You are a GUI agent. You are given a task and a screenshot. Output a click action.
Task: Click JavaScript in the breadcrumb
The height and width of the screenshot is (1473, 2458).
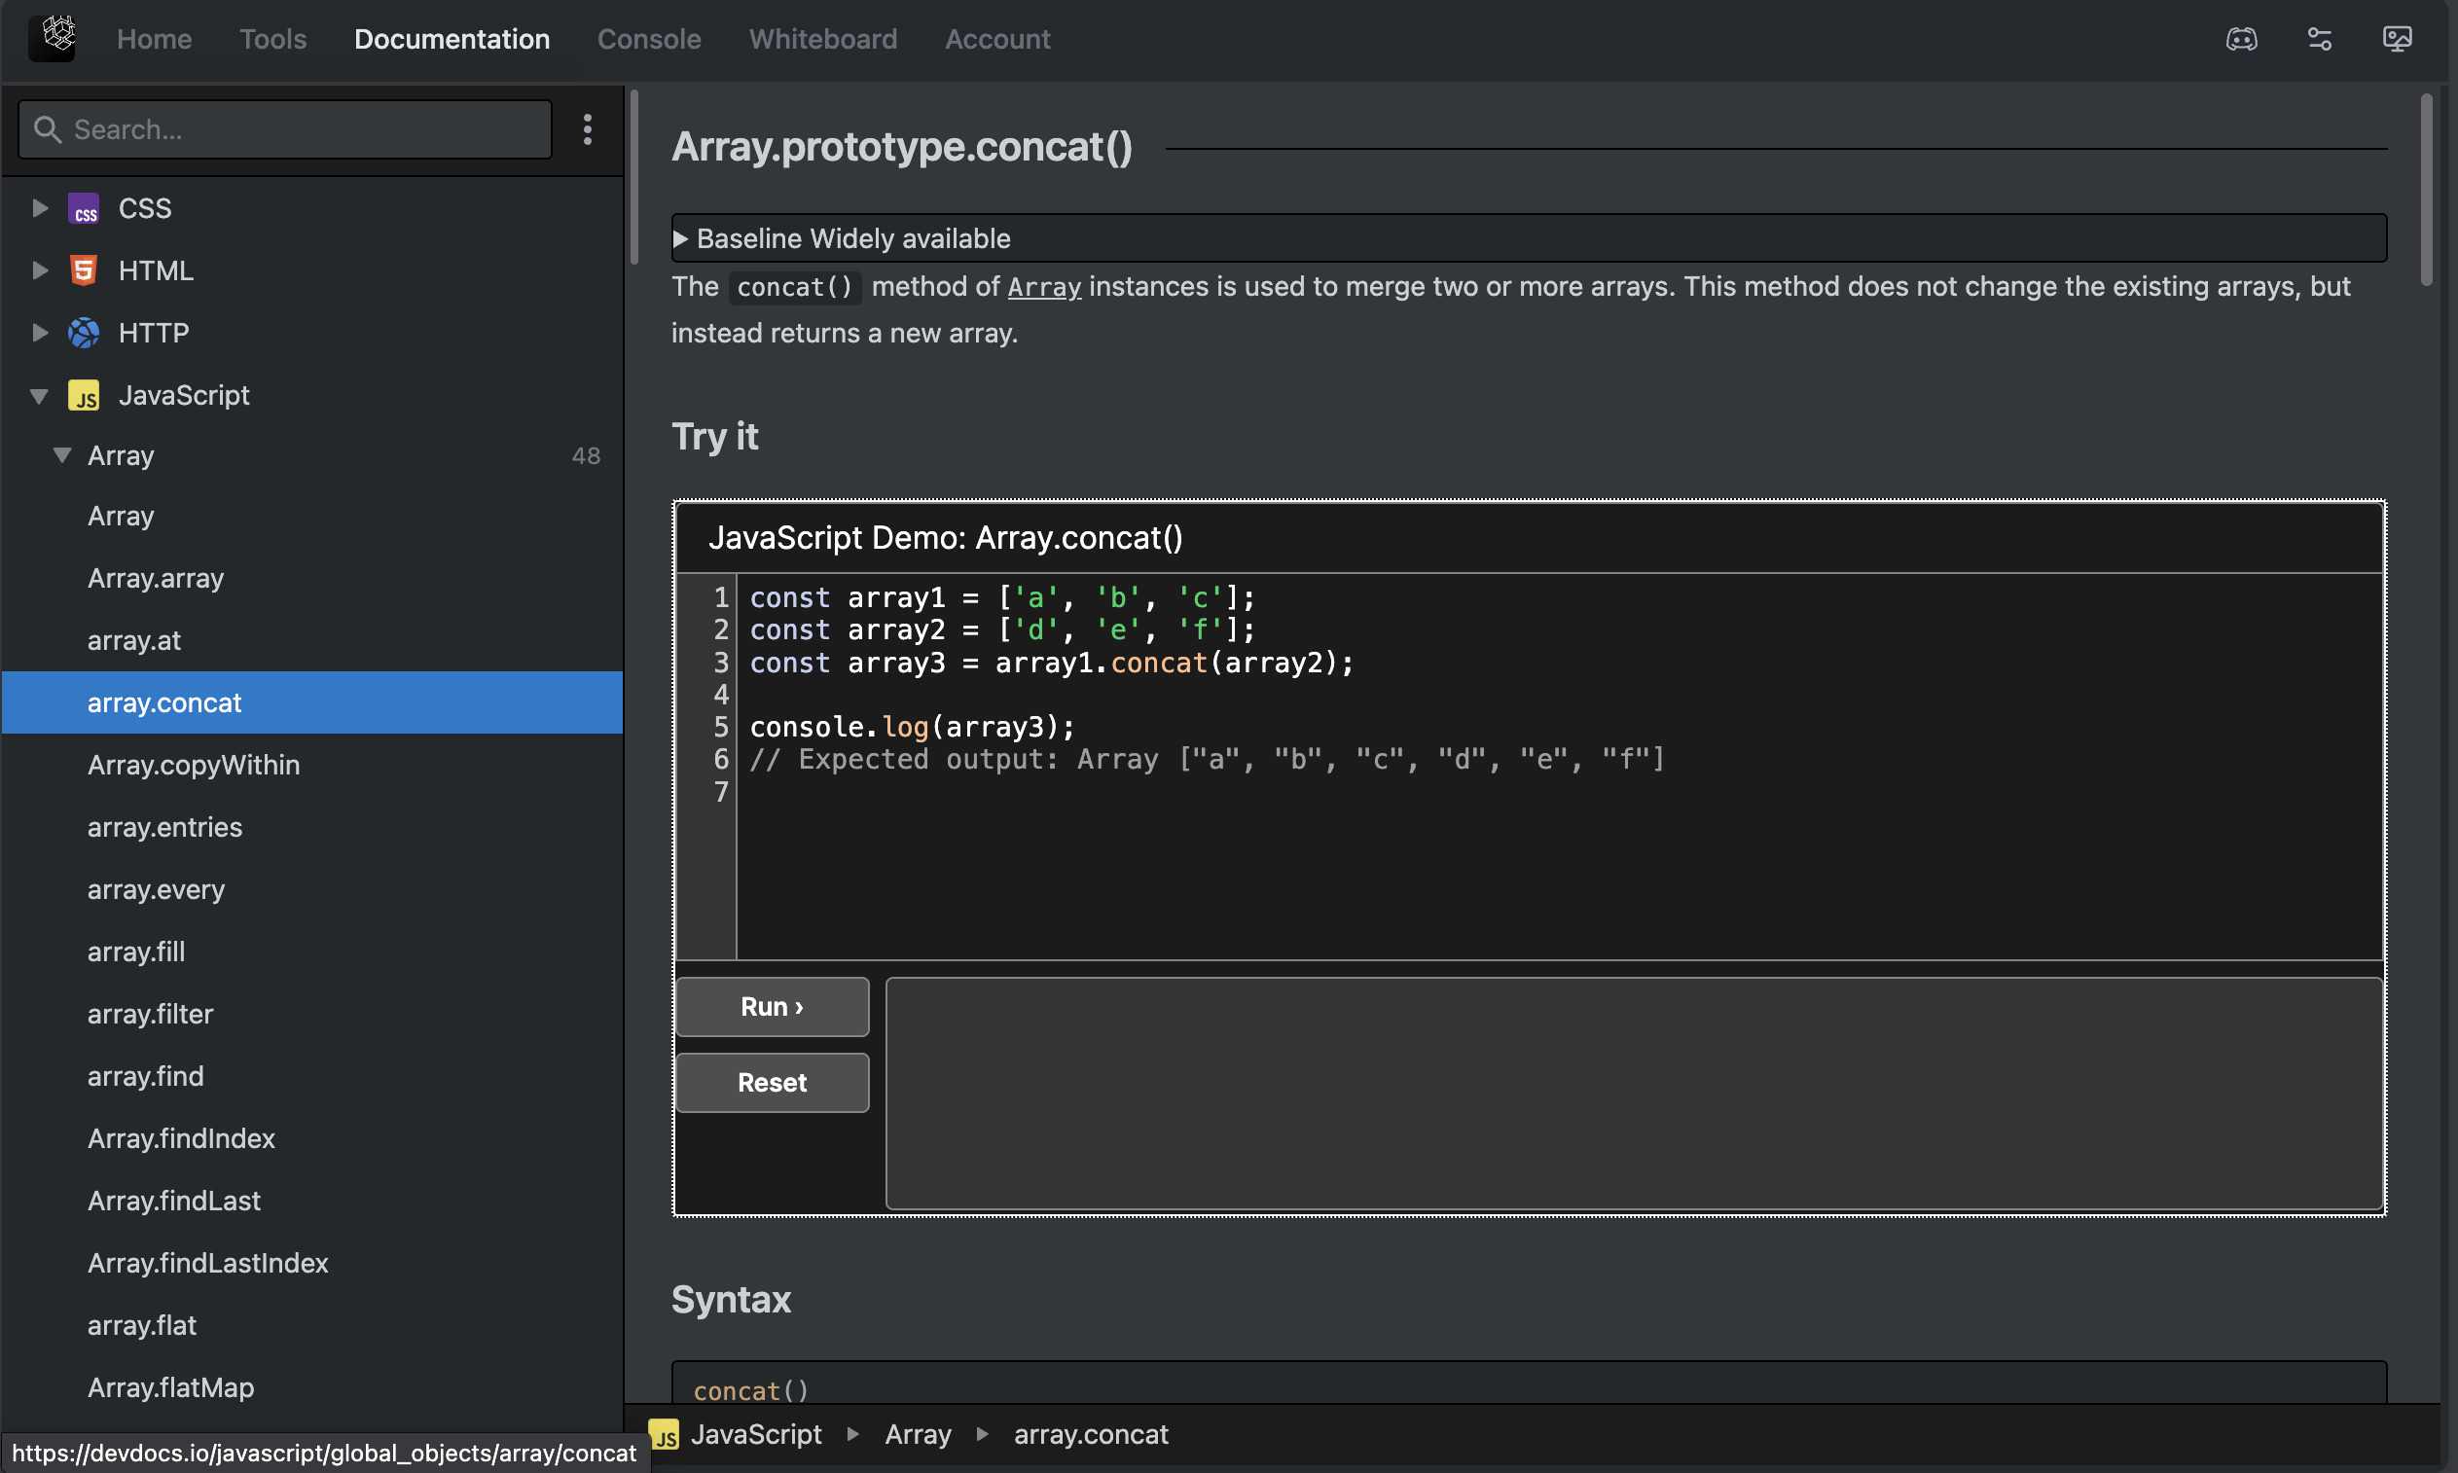756,1435
